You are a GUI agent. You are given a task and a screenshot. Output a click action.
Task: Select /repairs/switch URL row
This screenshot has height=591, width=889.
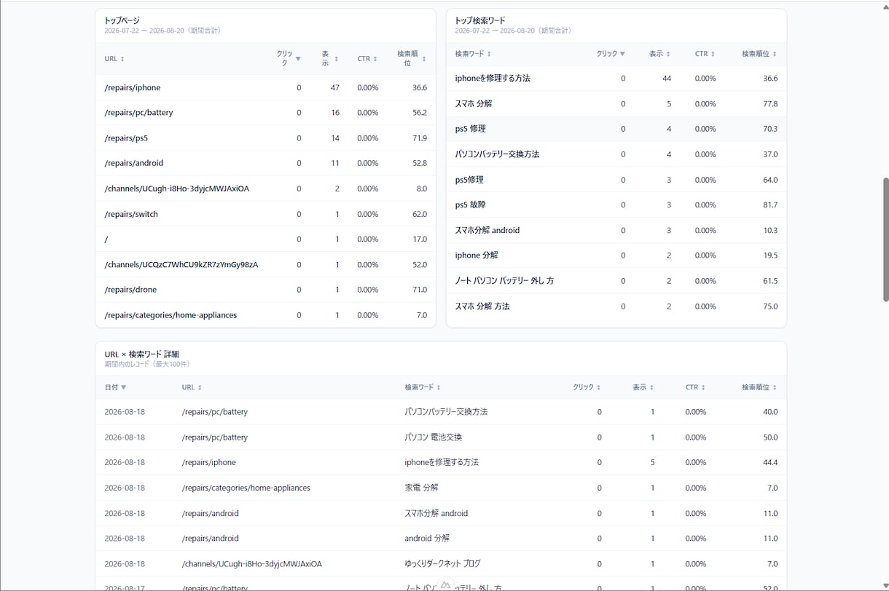(x=265, y=214)
